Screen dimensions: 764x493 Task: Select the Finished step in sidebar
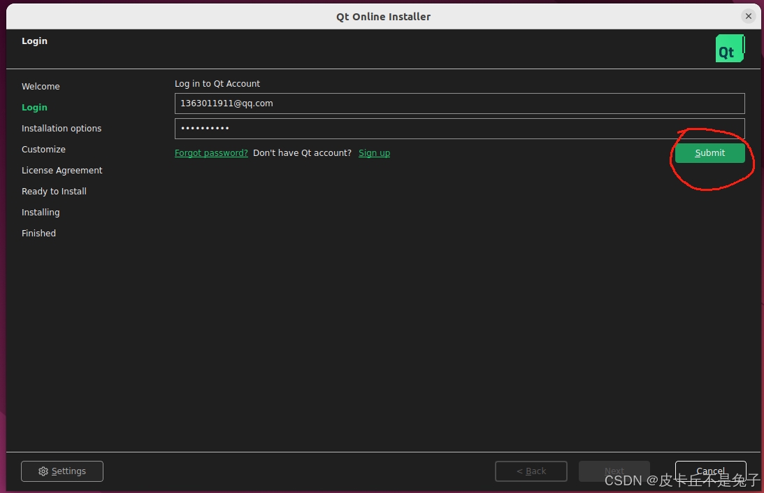(38, 233)
